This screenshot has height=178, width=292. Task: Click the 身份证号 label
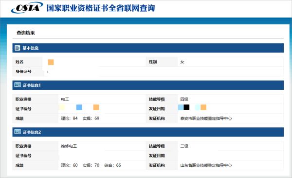coord(23,72)
